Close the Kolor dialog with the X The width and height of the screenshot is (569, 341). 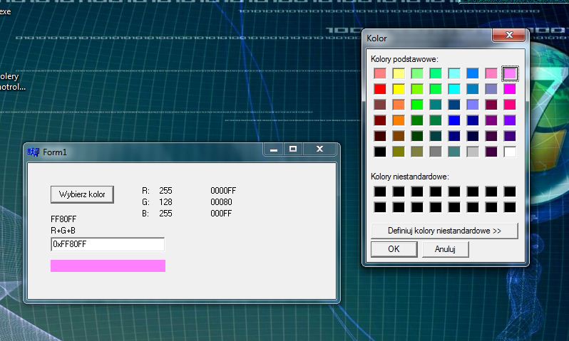pos(509,35)
